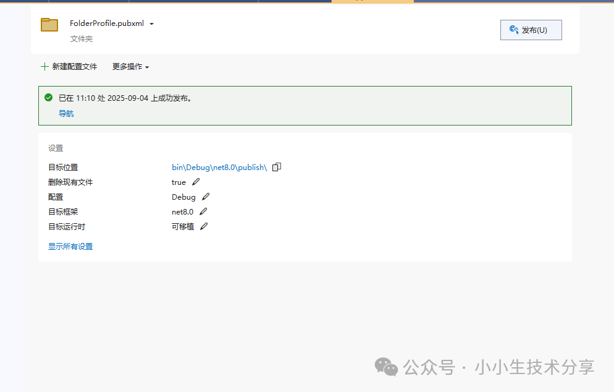Click the 可移植 runtime value

tap(183, 226)
